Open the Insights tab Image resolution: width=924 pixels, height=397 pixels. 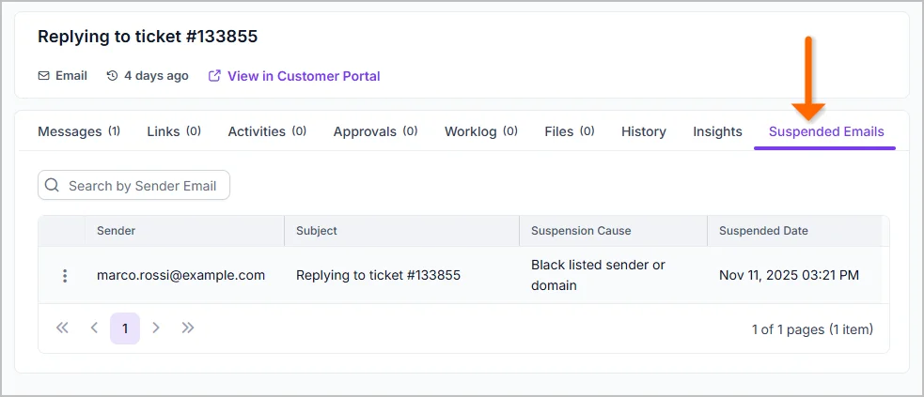point(717,131)
